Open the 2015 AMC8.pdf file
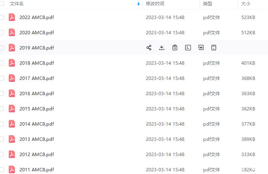The image size is (268, 174). (37, 109)
